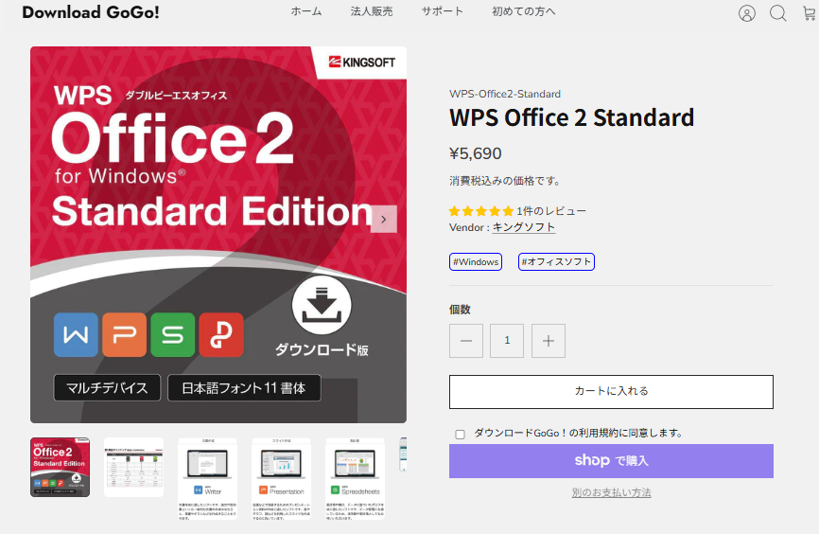Image resolution: width=819 pixels, height=534 pixels.
Task: Open the 法人販売 menu item
Action: 371,11
